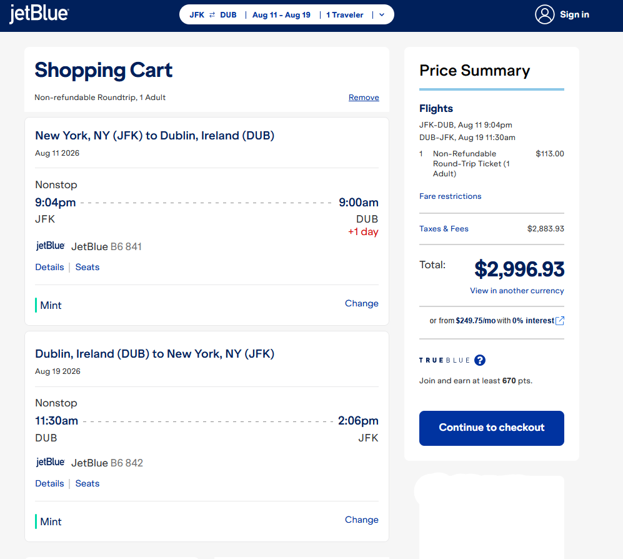Open Taxes & Fees breakdown
The image size is (623, 559).
coord(444,229)
